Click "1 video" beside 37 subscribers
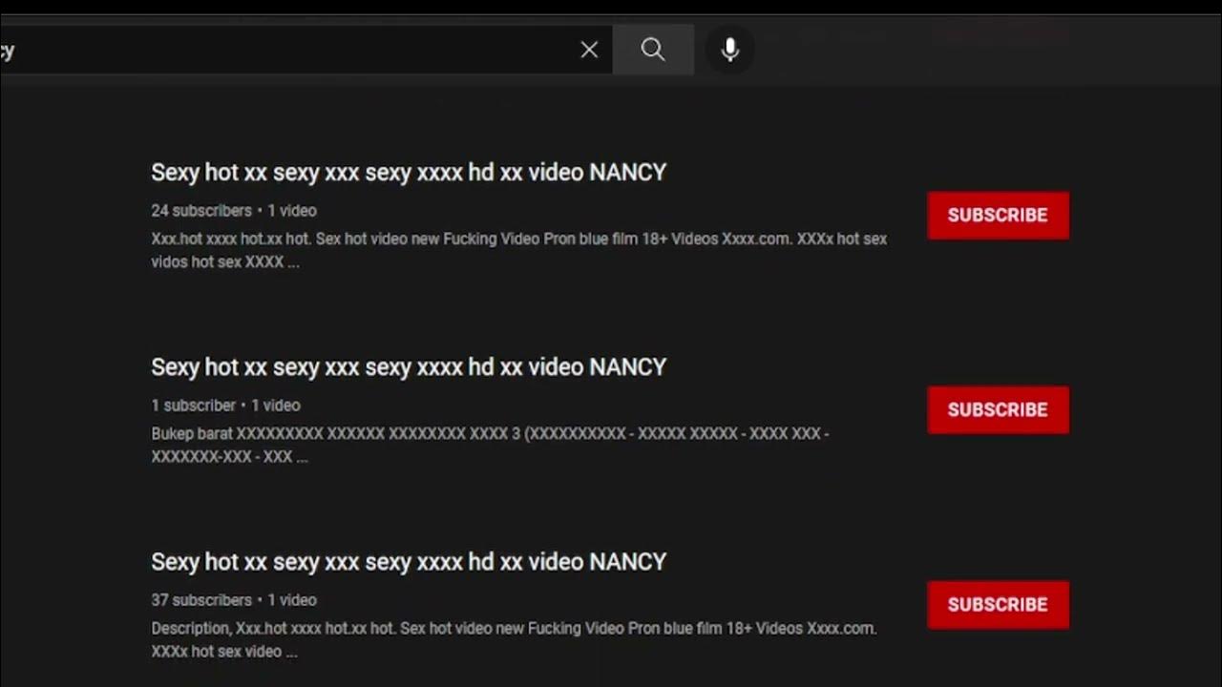 click(x=292, y=600)
